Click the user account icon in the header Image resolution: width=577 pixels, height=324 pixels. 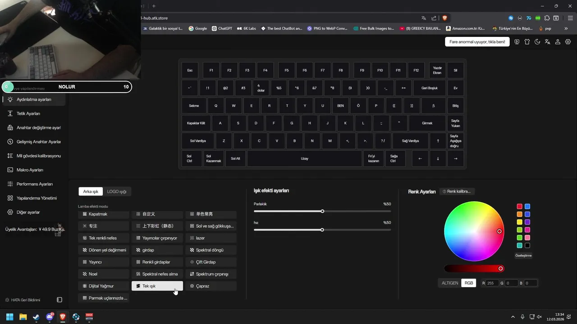[558, 42]
